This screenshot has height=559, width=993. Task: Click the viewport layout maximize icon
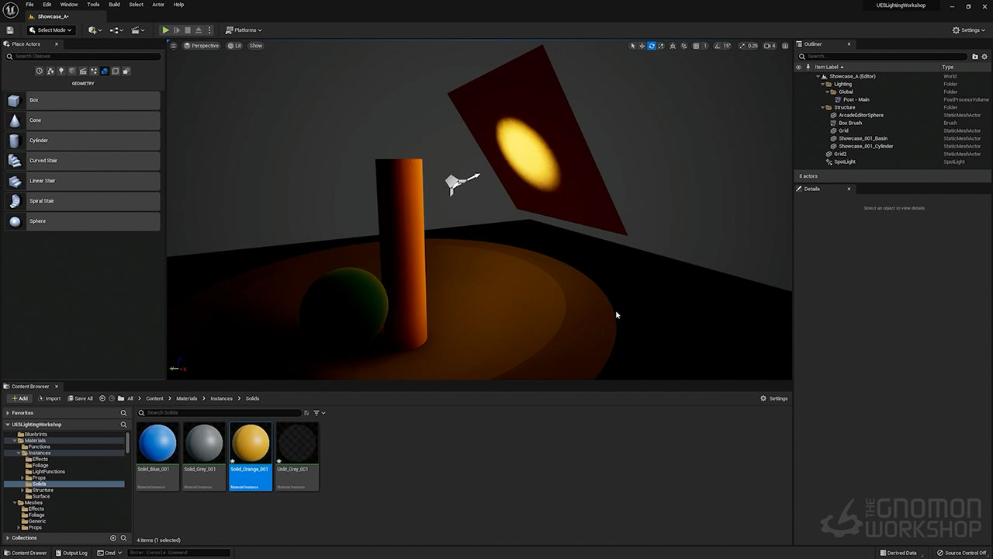point(785,46)
